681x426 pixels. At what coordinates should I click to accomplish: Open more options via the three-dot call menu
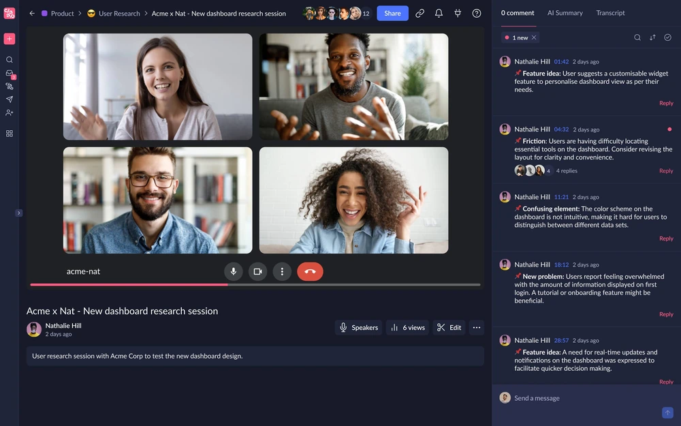click(283, 271)
